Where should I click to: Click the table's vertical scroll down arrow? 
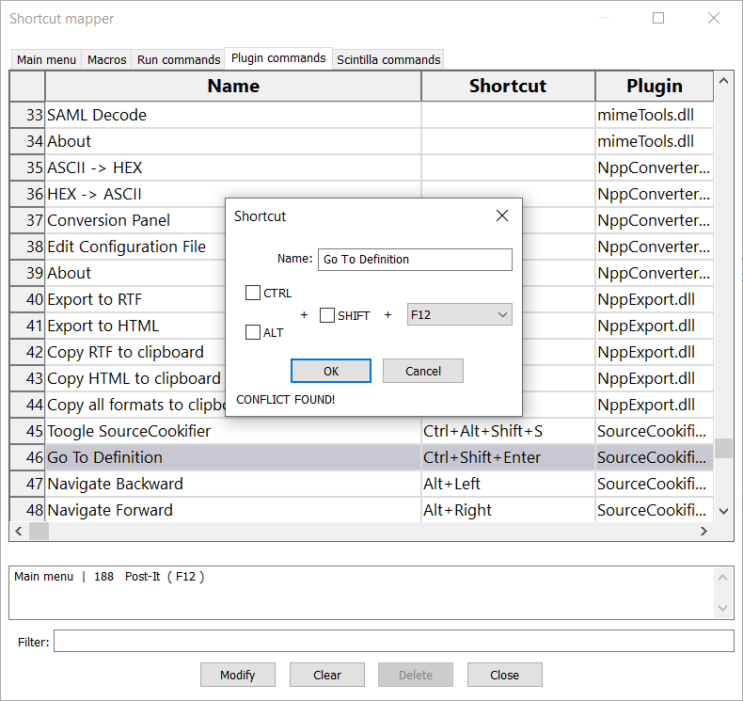tap(723, 511)
